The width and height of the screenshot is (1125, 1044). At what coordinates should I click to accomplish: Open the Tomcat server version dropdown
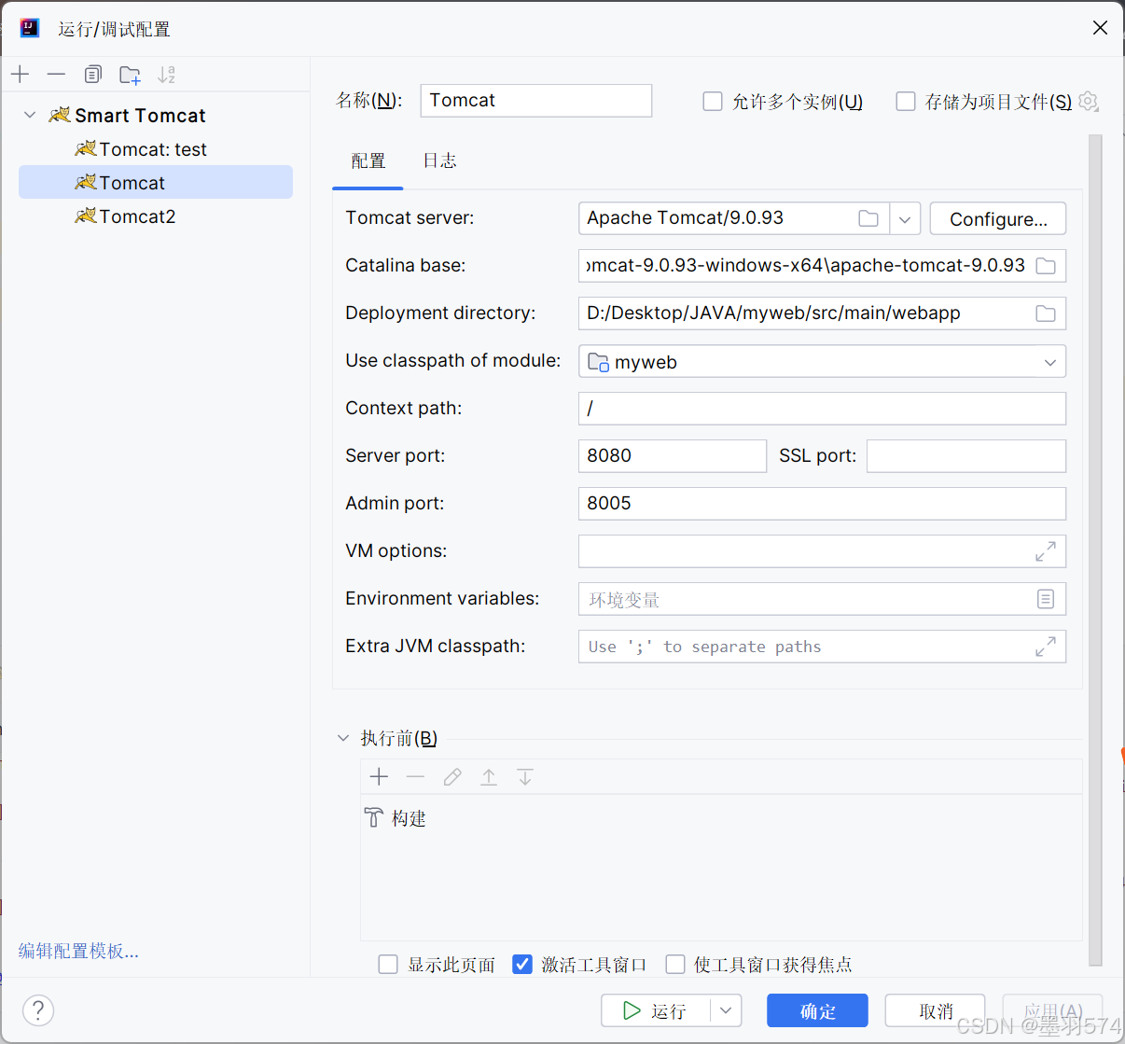click(905, 218)
